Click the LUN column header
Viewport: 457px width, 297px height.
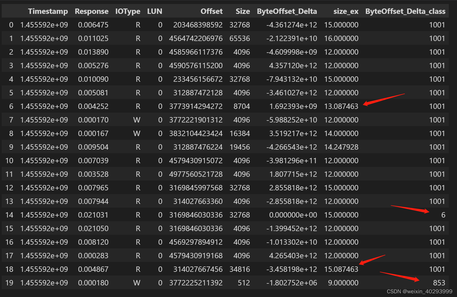pyautogui.click(x=155, y=11)
